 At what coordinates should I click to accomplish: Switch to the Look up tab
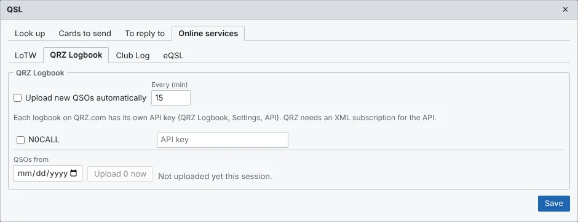pos(30,34)
